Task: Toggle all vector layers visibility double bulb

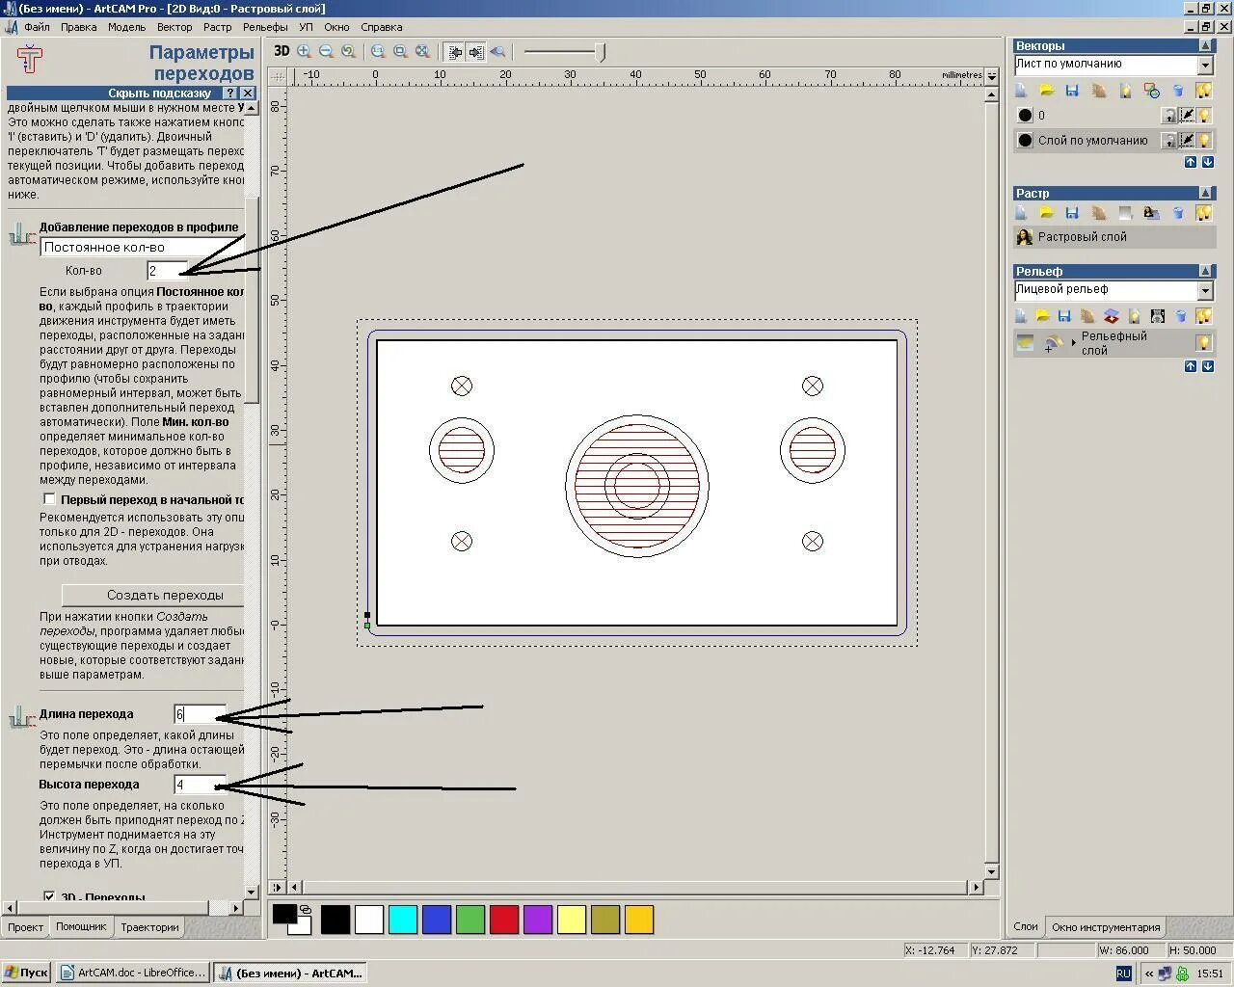Action: click(x=1203, y=90)
